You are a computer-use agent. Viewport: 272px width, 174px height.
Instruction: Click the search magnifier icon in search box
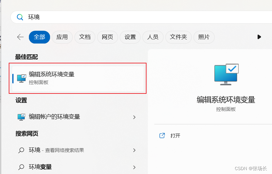(20, 17)
